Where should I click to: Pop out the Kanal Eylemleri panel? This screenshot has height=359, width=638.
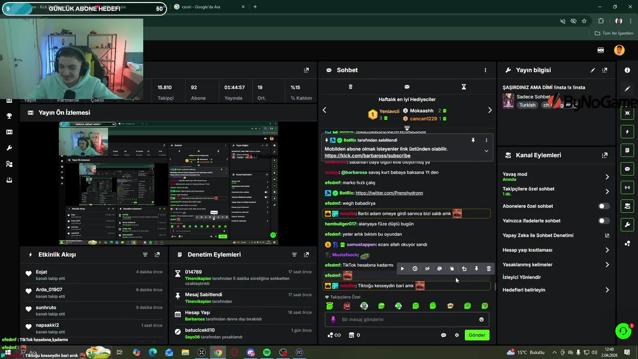point(605,155)
